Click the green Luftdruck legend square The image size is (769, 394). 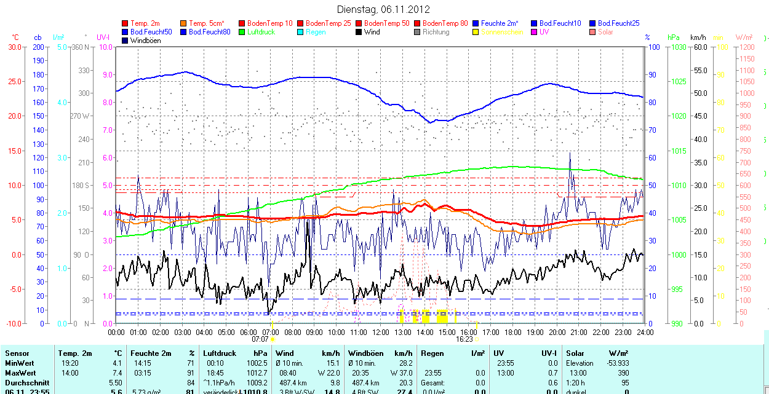coord(242,32)
